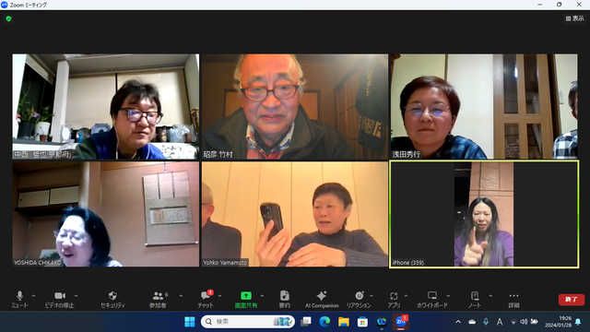This screenshot has width=590, height=332.
Task: Expand audio options arrow beside mute
Action: pyautogui.click(x=33, y=296)
